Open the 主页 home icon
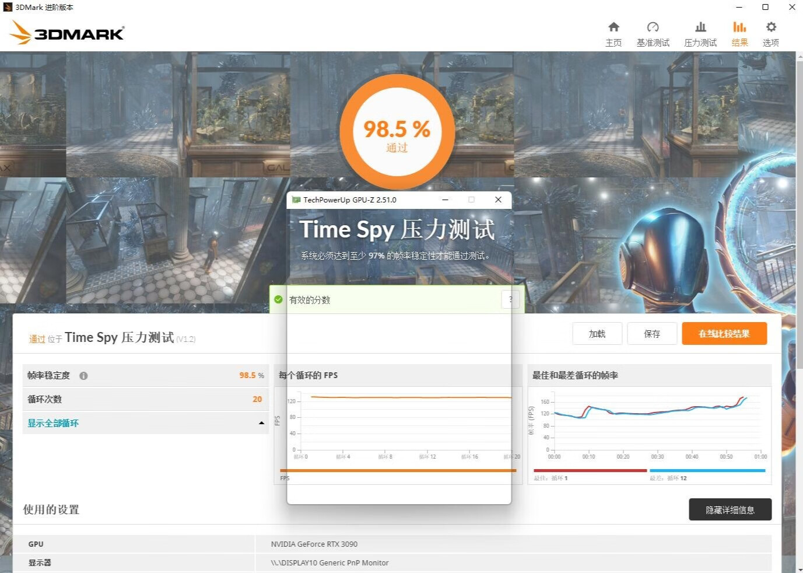803x573 pixels. 613,33
